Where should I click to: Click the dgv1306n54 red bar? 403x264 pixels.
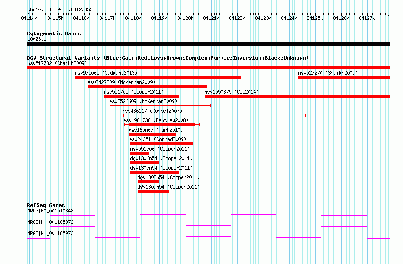145,163
